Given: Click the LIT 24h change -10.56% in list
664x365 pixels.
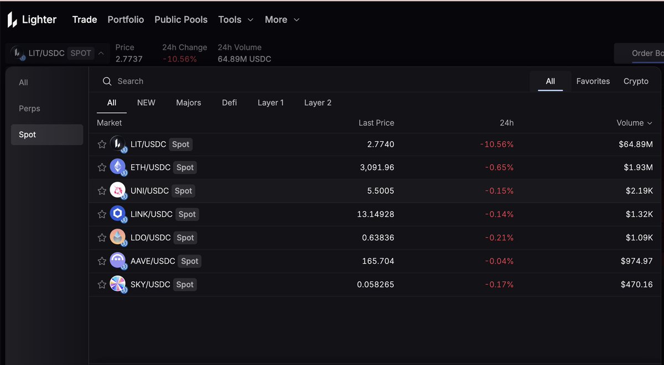Looking at the screenshot, I should pyautogui.click(x=497, y=144).
